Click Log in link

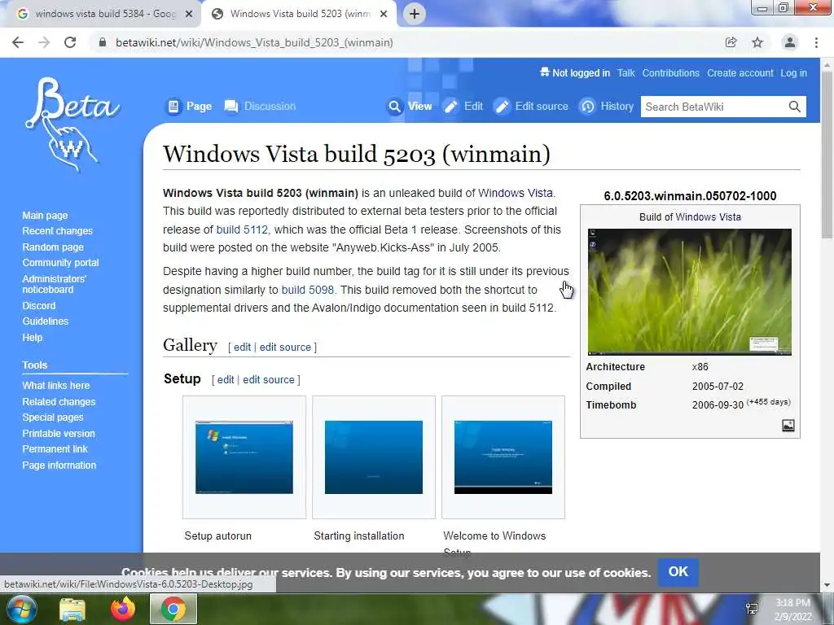pyautogui.click(x=793, y=73)
